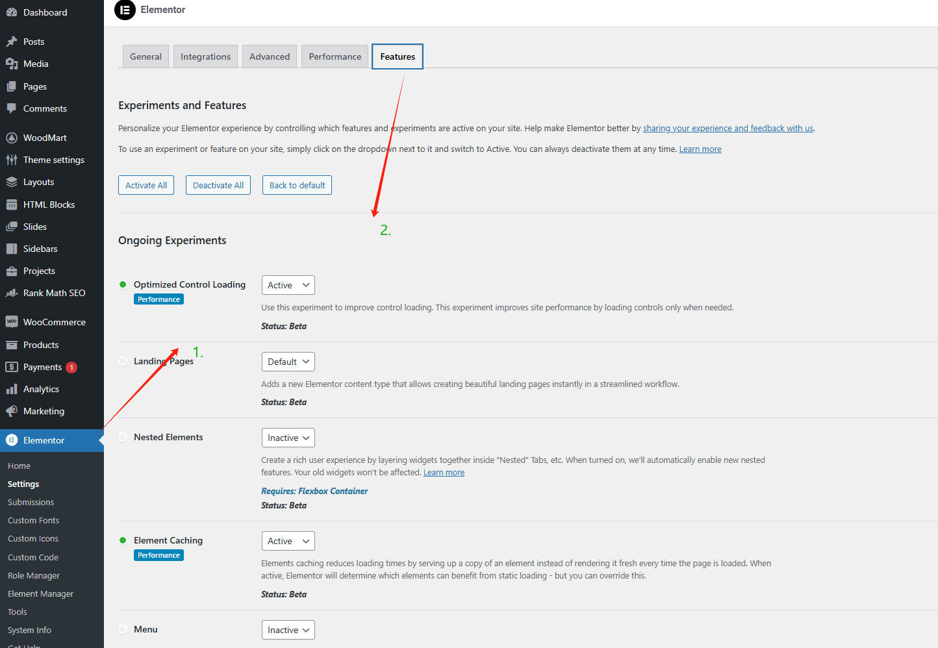
Task: Click the Media library icon
Action: tap(12, 64)
